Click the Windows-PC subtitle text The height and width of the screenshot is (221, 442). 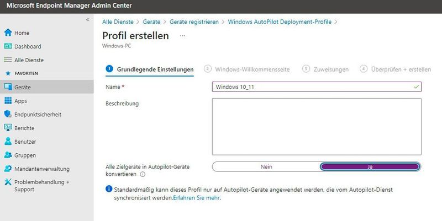click(117, 46)
